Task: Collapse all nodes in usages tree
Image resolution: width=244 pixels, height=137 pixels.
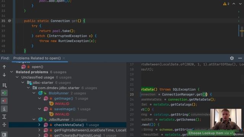Action: 4,124
